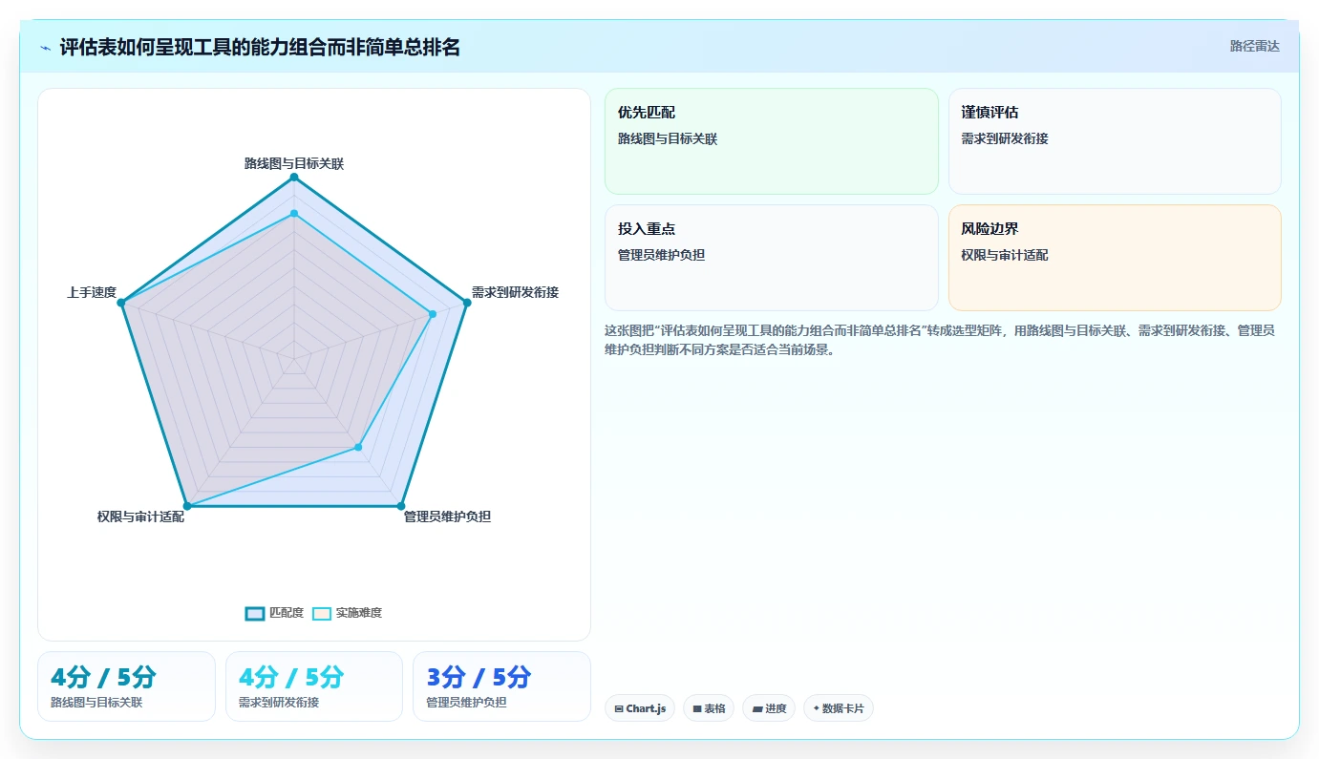Click the 需求到研发衔接 radar axis label
Image resolution: width=1319 pixels, height=759 pixels.
515,292
